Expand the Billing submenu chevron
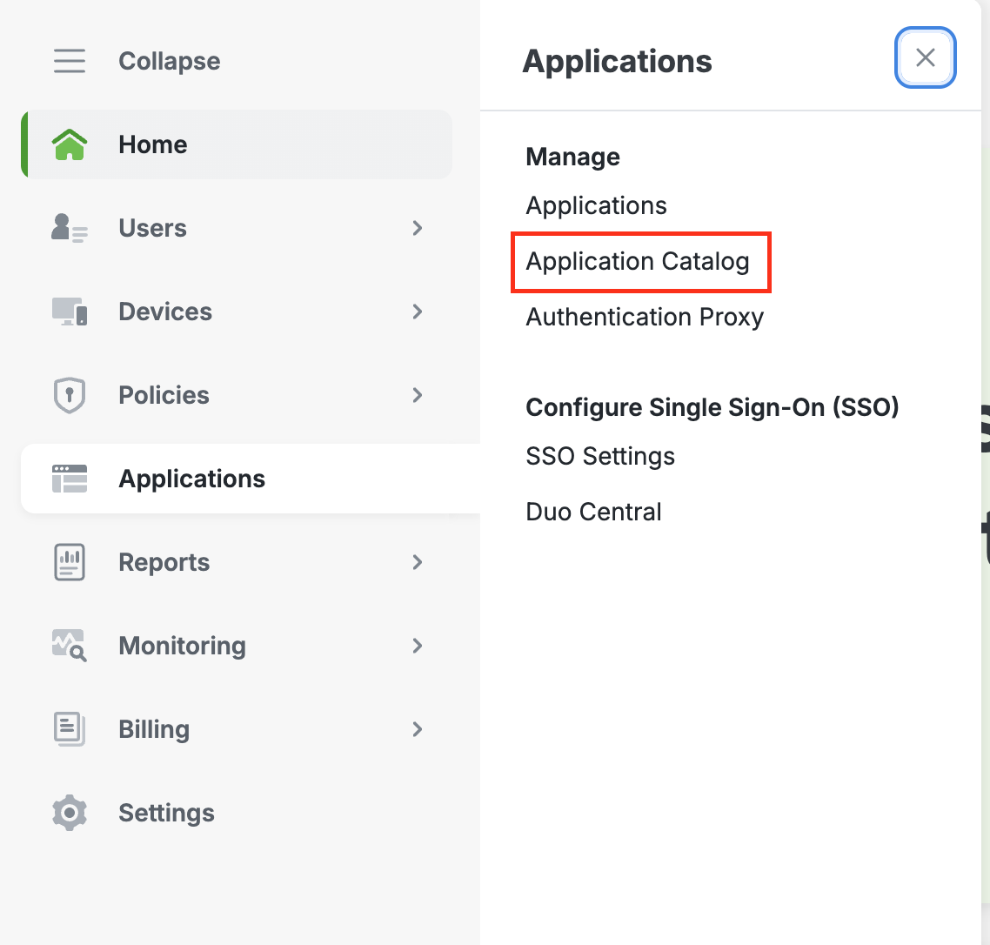990x945 pixels. pos(418,729)
